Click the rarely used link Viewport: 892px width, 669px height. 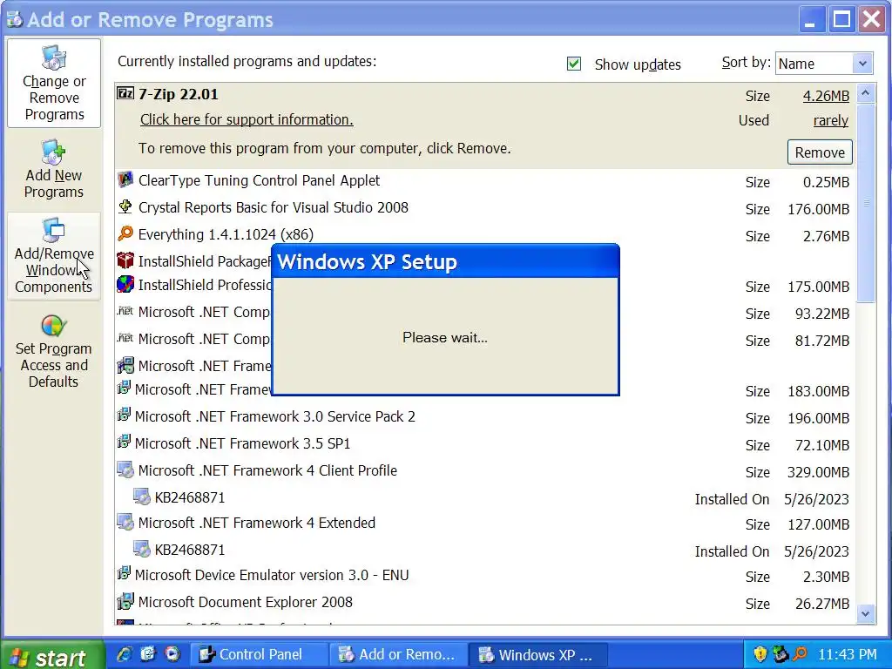(x=830, y=120)
